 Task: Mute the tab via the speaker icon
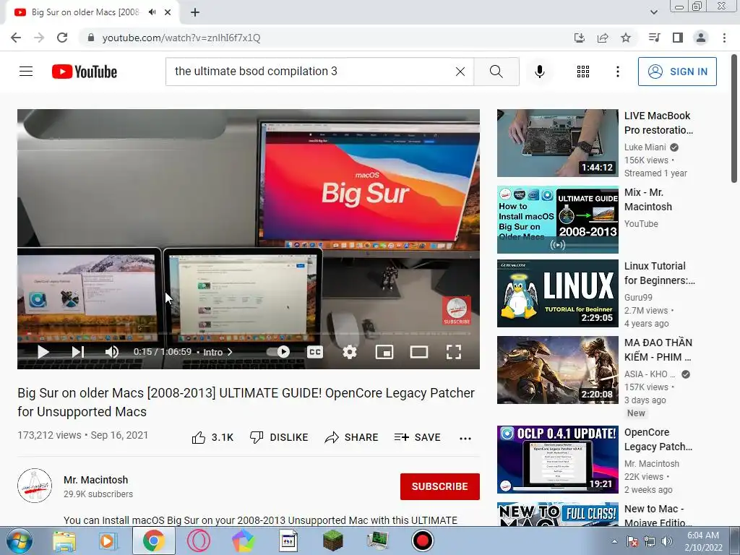[152, 12]
